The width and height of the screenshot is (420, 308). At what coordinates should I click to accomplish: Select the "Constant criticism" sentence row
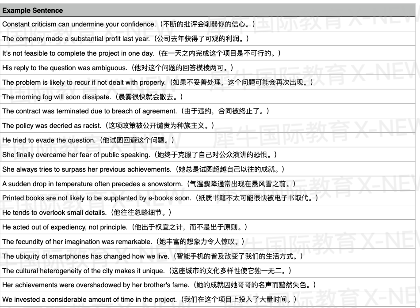pos(128,24)
